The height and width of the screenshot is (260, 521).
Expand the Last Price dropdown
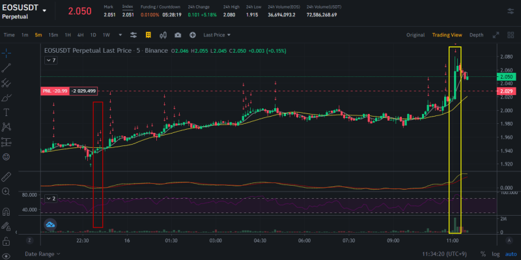pos(217,35)
